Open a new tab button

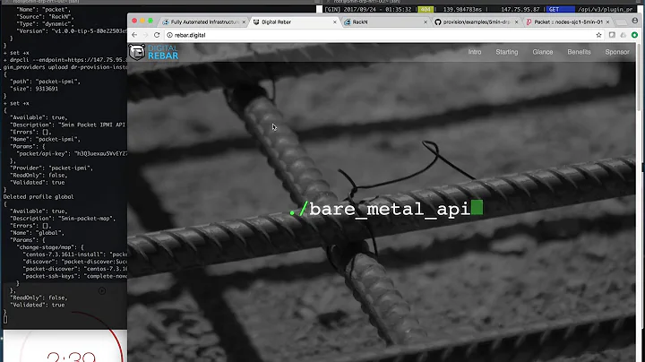tap(621, 22)
